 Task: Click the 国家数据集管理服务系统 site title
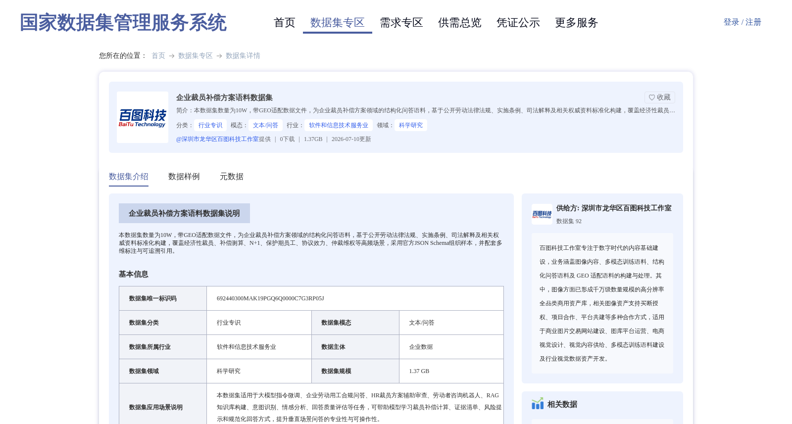[123, 23]
